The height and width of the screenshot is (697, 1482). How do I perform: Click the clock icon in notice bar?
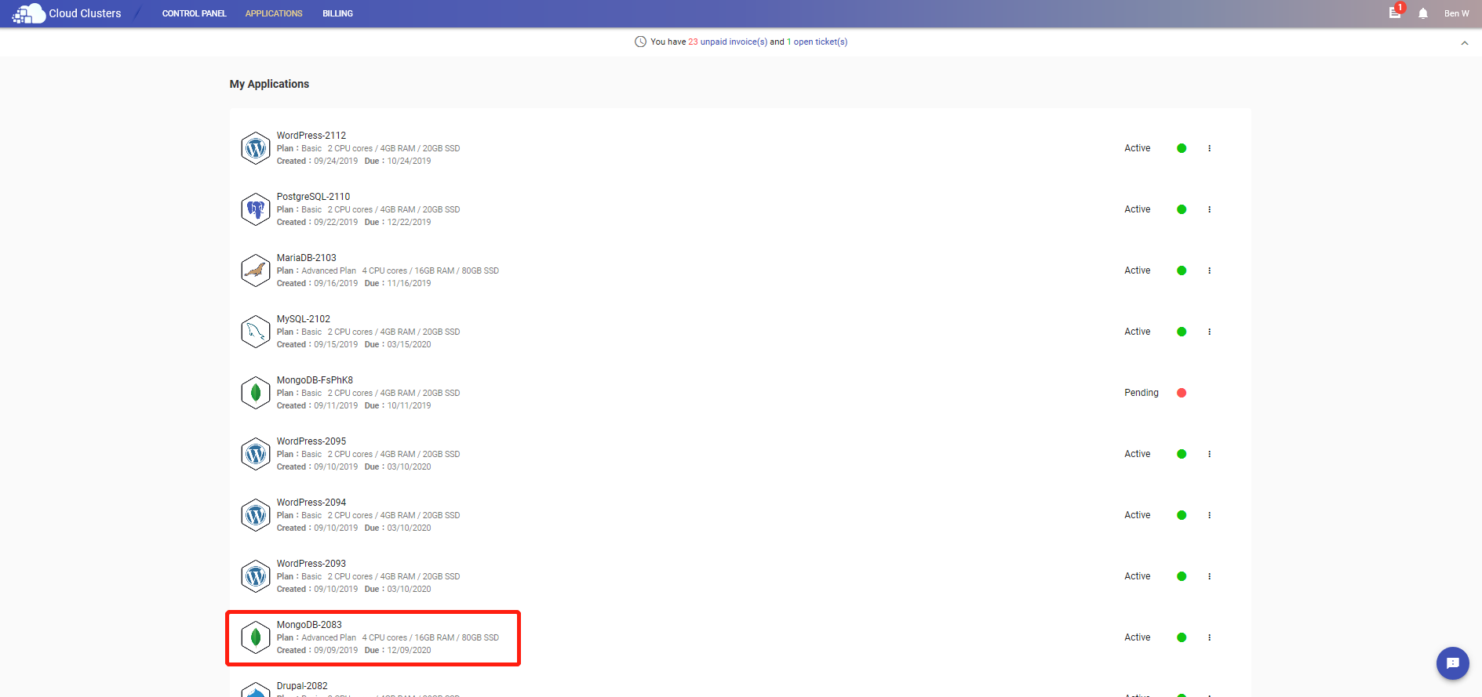(x=640, y=42)
